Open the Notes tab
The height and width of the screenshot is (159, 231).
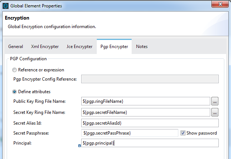point(142,47)
